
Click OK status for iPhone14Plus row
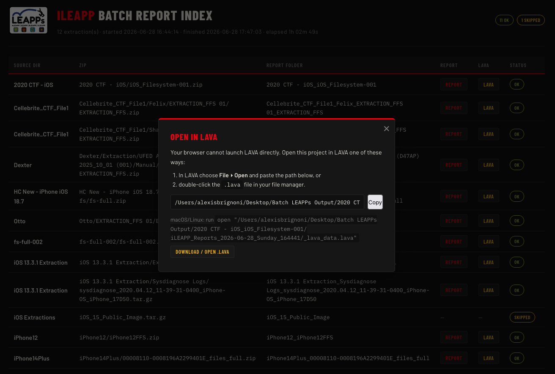tap(517, 358)
